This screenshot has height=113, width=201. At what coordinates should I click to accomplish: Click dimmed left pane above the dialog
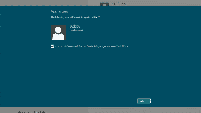[x=44, y=3]
